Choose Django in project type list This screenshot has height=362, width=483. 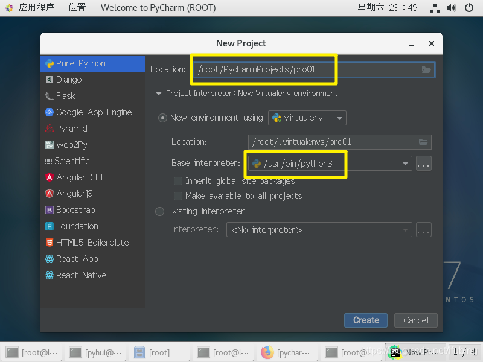[92, 80]
